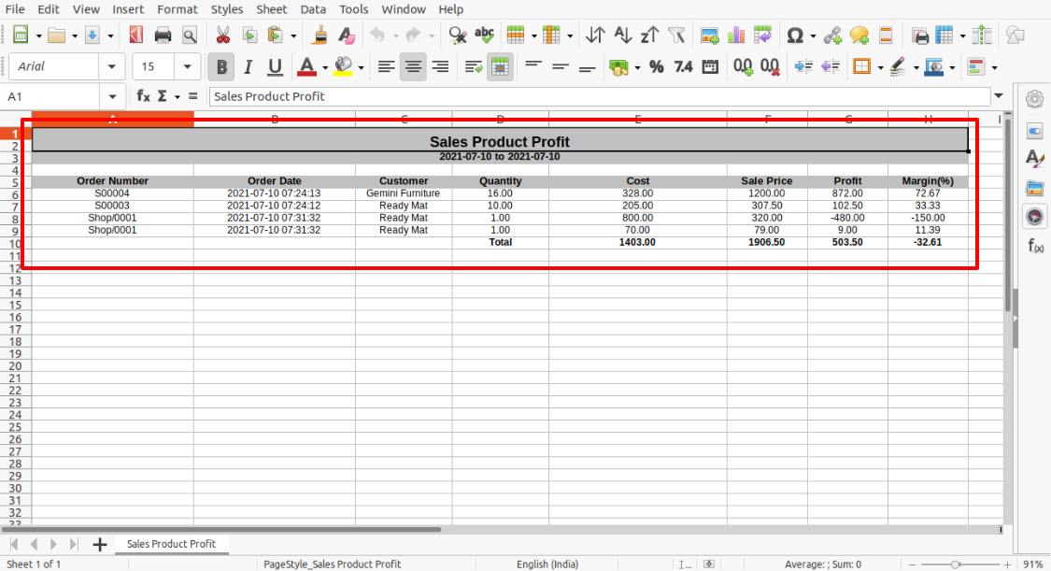1051x571 pixels.
Task: Select the Clone Formatting paintbrush
Action: tap(320, 36)
